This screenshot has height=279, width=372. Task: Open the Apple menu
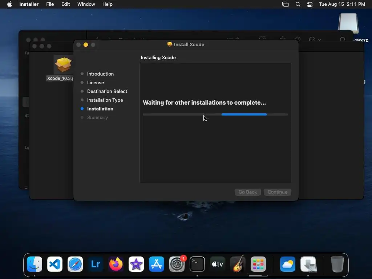(x=9, y=4)
